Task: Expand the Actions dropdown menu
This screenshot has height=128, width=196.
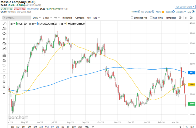Action: (x=181, y=12)
